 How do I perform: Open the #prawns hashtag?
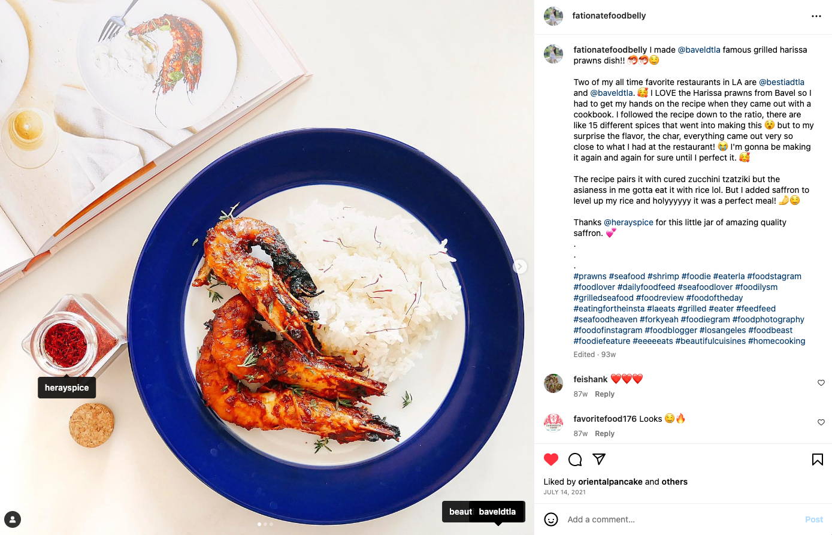coord(590,276)
